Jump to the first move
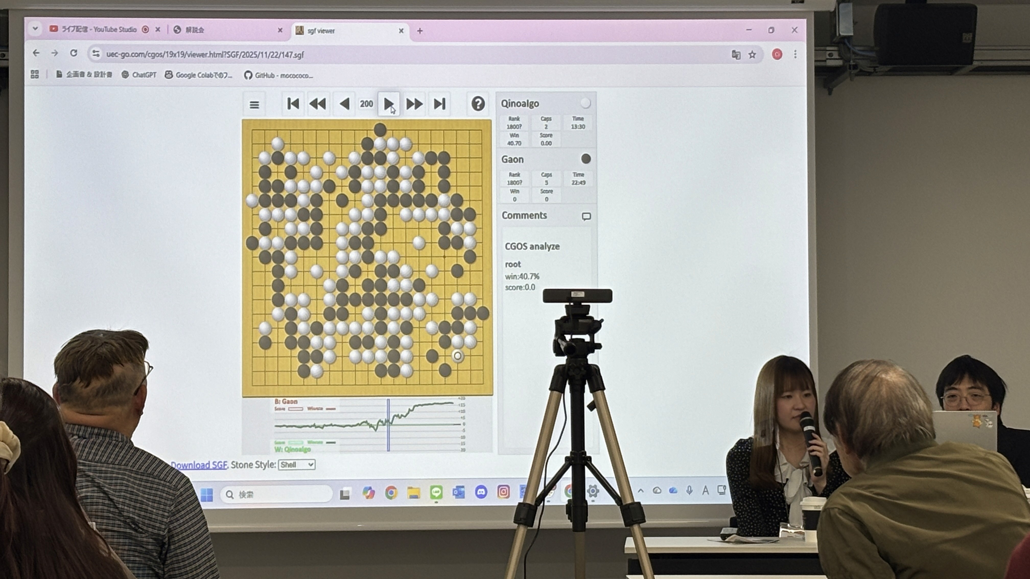 pos(293,104)
